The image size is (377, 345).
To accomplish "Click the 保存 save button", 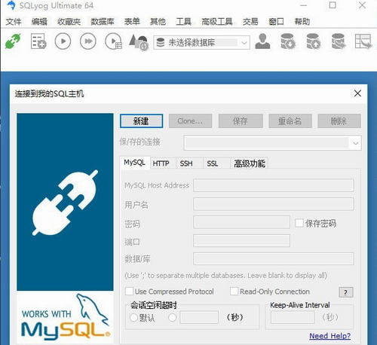I will 241,121.
